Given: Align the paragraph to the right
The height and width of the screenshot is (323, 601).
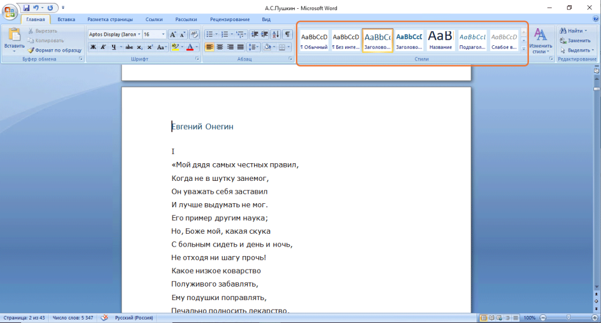Looking at the screenshot, I should click(230, 47).
